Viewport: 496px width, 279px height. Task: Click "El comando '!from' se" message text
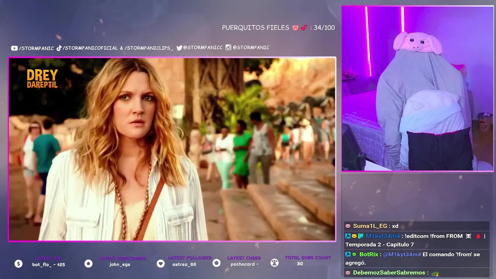[451, 255]
